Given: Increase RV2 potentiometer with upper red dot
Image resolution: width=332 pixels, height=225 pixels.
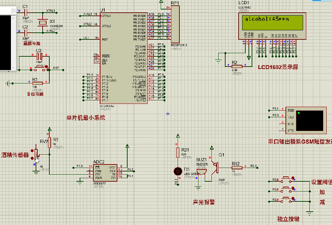Looking at the screenshot, I should pos(32,151).
